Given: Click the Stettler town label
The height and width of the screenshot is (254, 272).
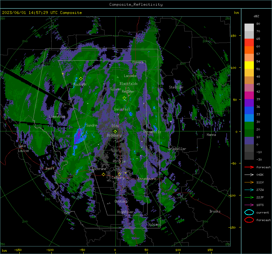Looking at the screenshot, I should pos(176,87).
